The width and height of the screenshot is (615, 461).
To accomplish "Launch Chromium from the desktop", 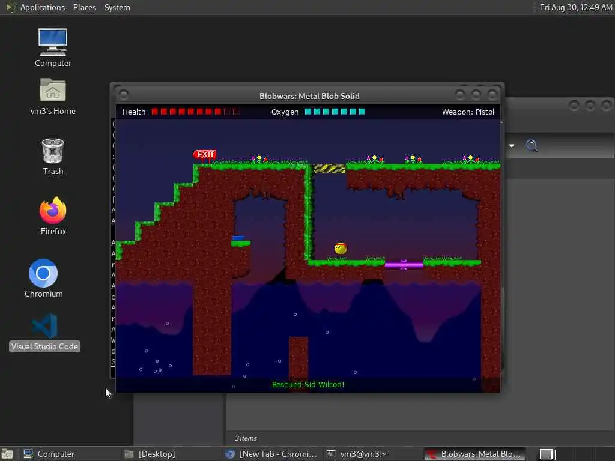I will 43,279.
